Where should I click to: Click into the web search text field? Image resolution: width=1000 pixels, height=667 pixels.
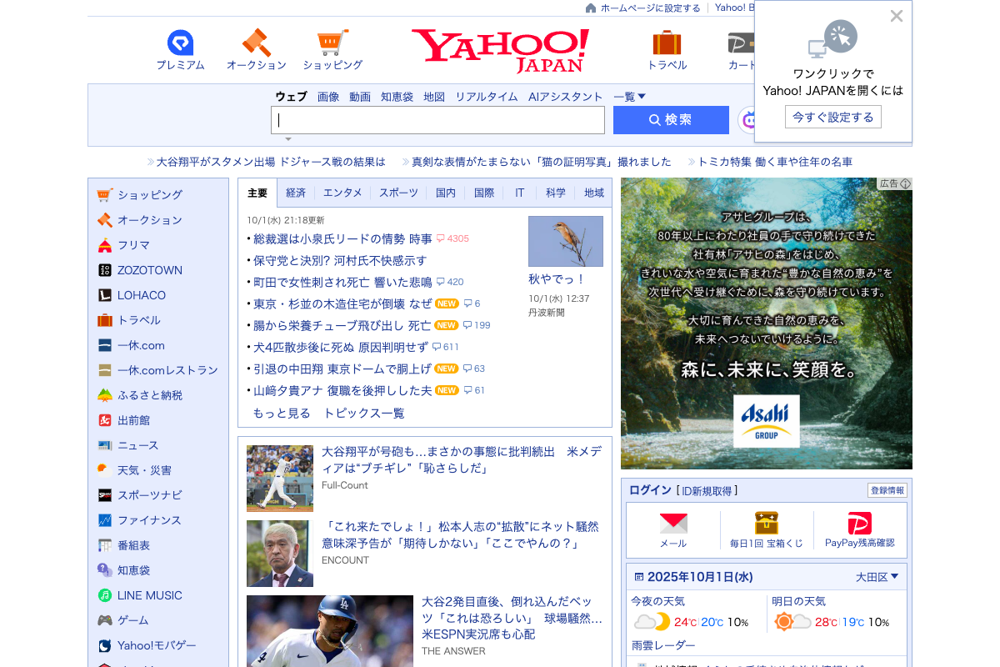[437, 120]
